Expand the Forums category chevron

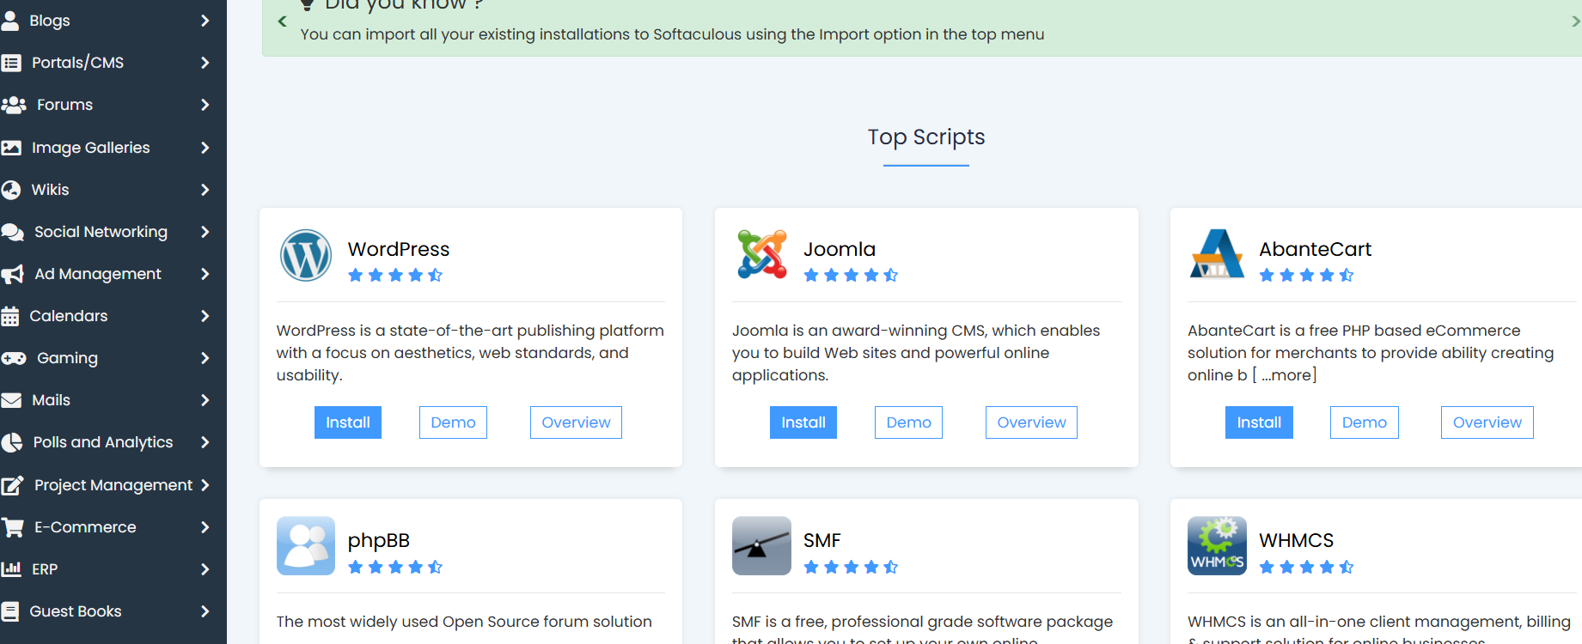(205, 105)
